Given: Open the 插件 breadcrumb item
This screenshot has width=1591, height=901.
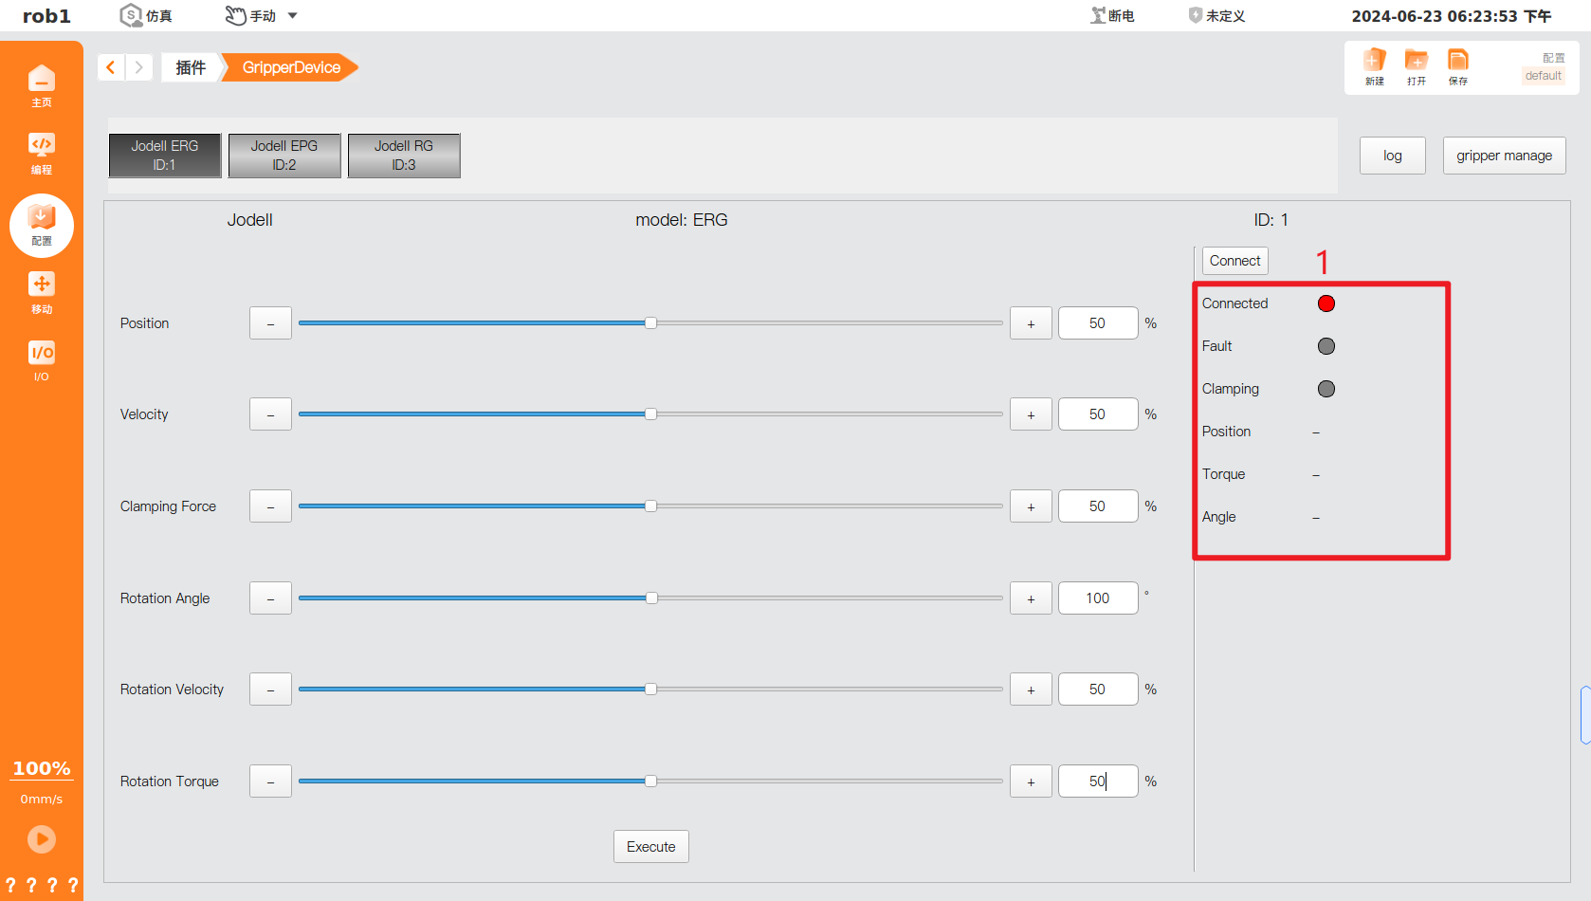Looking at the screenshot, I should tap(189, 66).
